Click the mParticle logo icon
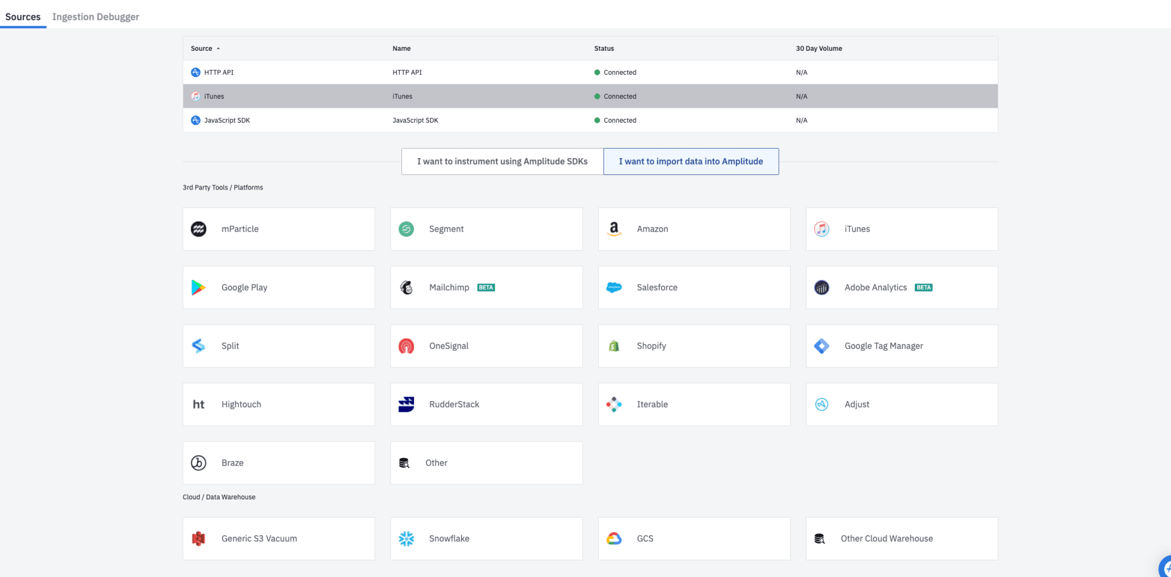 pos(198,229)
